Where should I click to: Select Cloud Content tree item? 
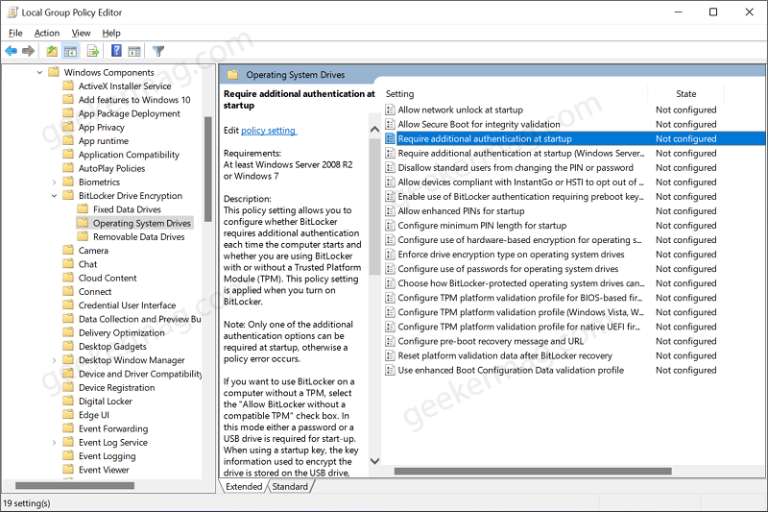coord(108,278)
